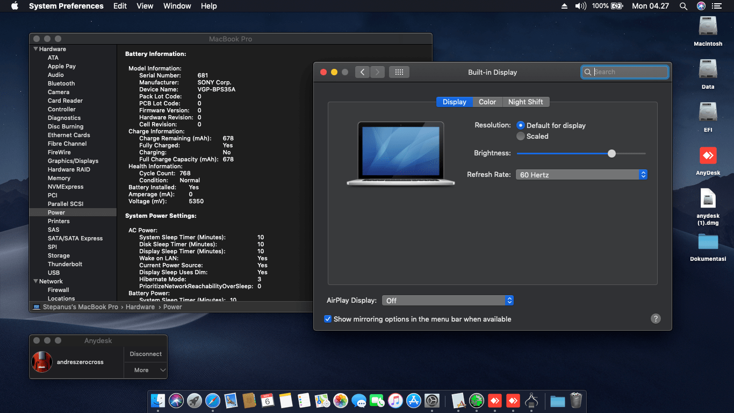
Task: Launch Siri from the dock
Action: pyautogui.click(x=176, y=401)
